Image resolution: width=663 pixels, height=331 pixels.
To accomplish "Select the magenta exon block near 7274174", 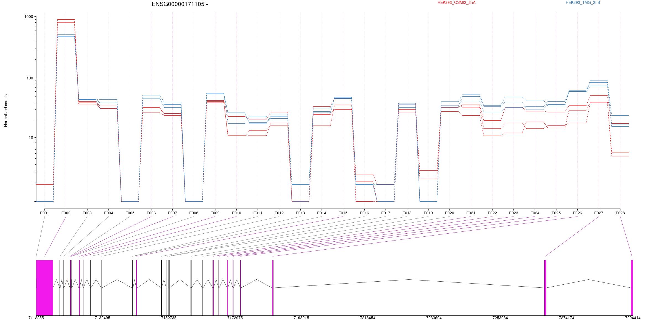I will tap(545, 288).
